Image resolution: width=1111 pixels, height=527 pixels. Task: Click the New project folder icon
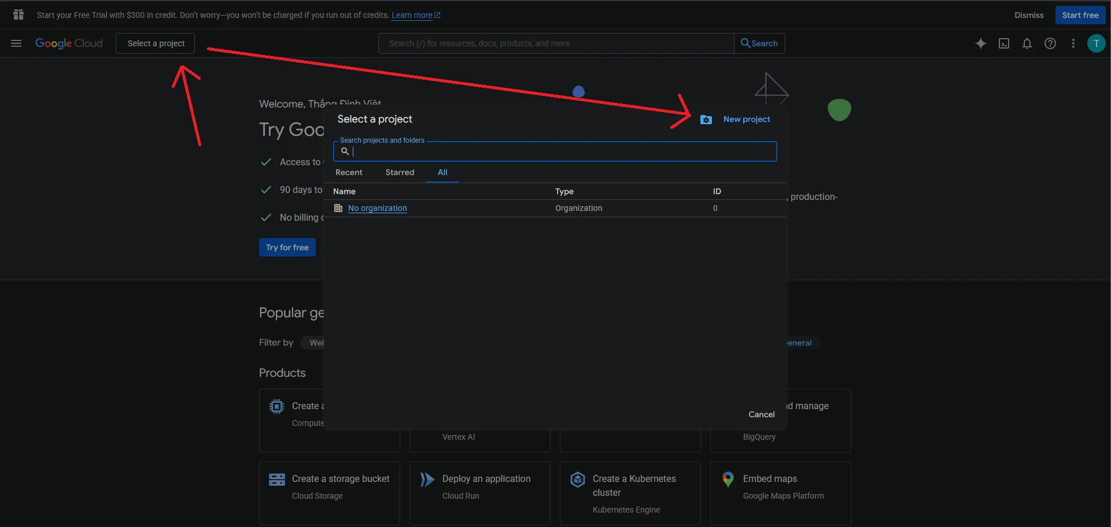click(x=706, y=120)
